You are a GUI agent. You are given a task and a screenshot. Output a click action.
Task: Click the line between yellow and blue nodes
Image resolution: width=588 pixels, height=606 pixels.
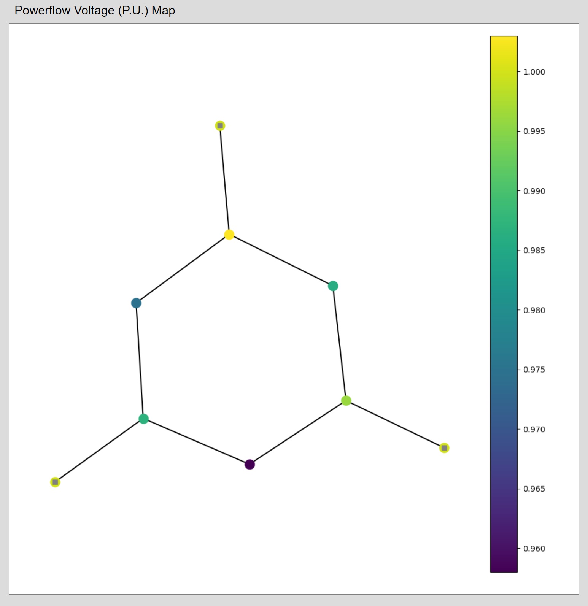[183, 269]
